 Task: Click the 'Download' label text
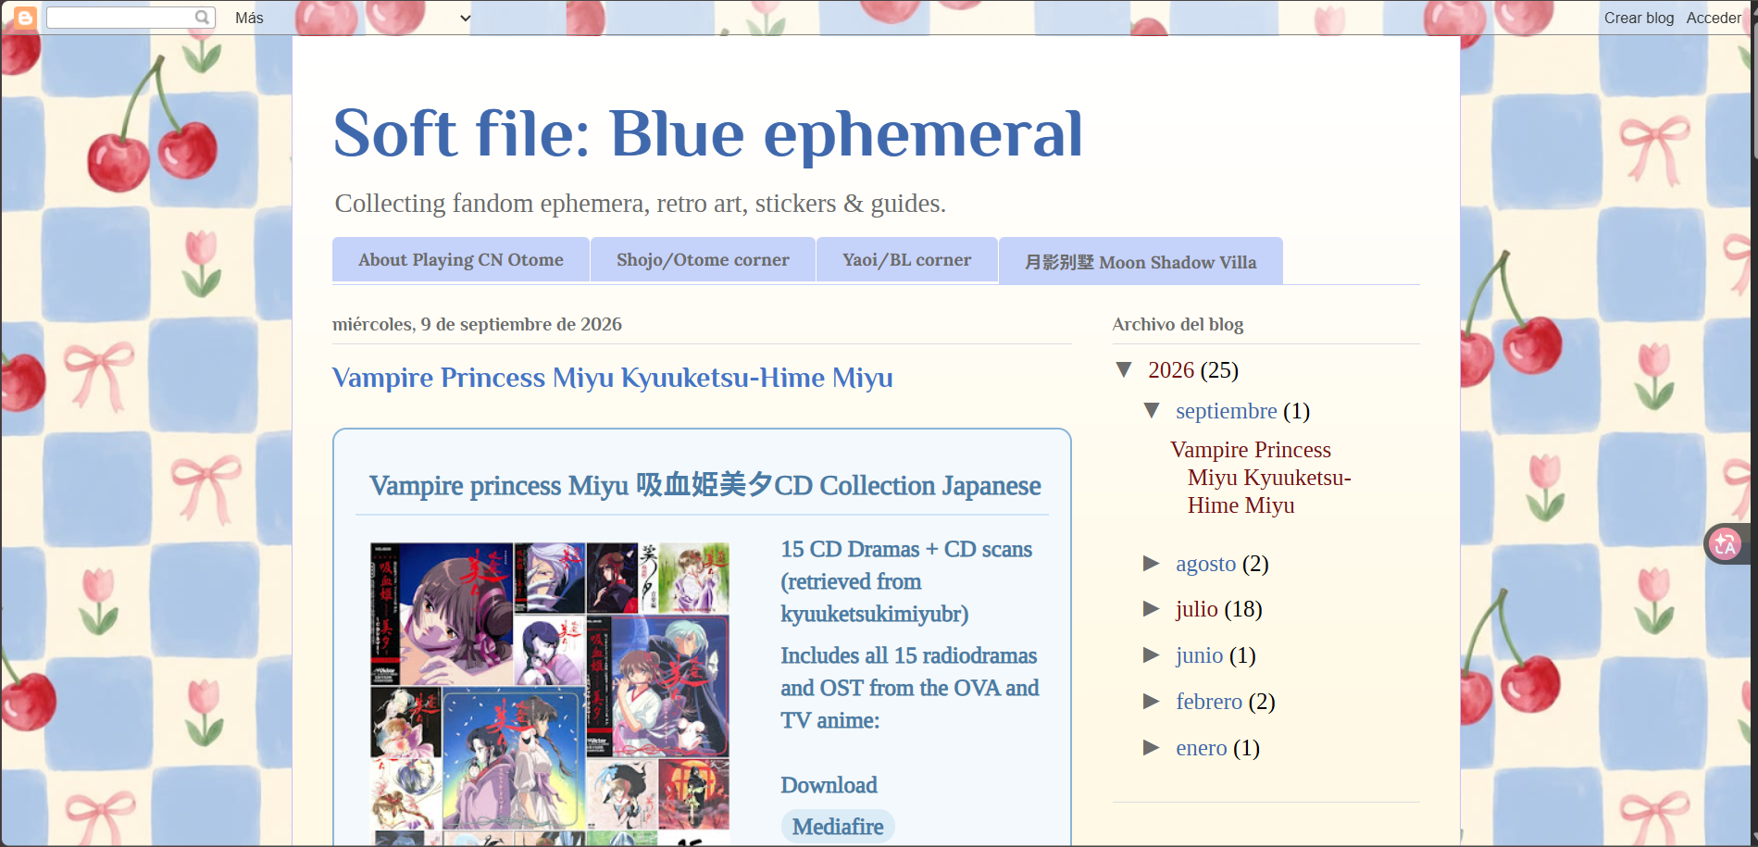point(829,785)
